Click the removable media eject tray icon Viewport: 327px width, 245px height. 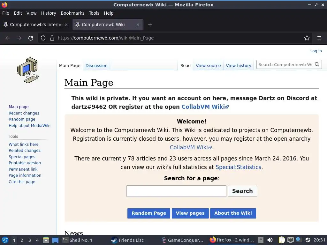pyautogui.click(x=261, y=240)
